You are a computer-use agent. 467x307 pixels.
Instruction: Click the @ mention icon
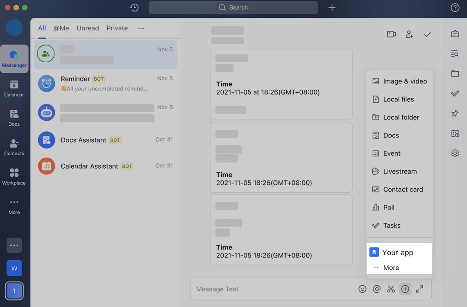coord(376,289)
